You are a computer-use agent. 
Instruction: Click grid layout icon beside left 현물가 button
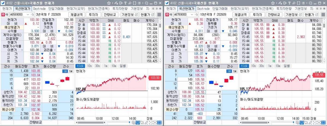[x=159, y=15]
